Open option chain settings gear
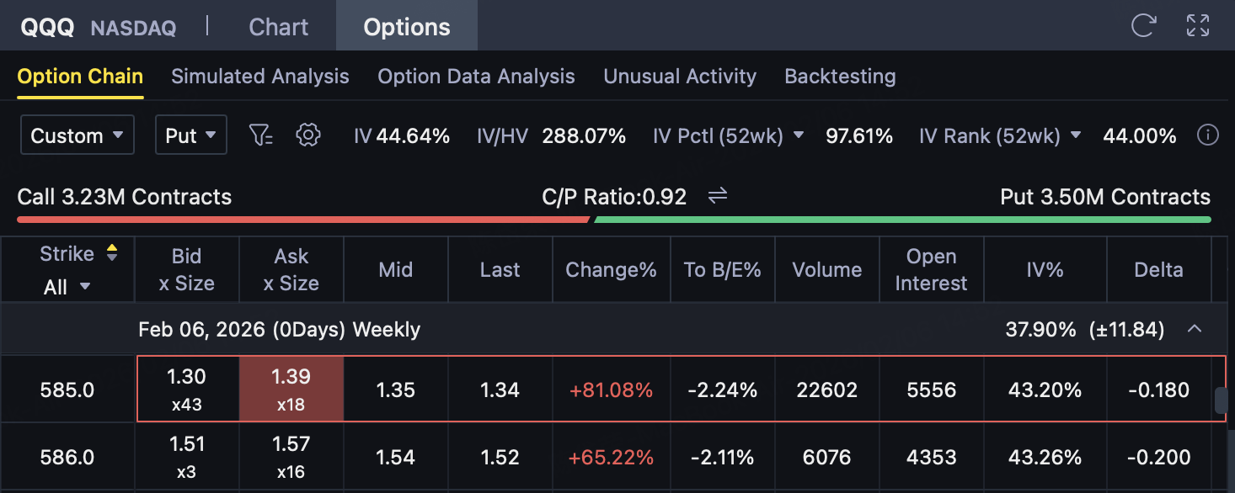This screenshot has width=1235, height=493. 309,135
